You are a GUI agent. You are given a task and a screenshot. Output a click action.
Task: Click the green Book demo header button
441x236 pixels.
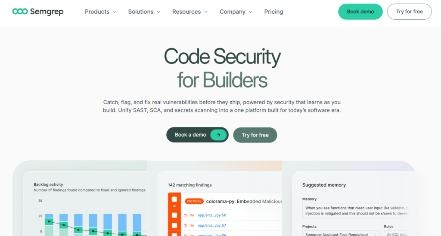pyautogui.click(x=360, y=12)
